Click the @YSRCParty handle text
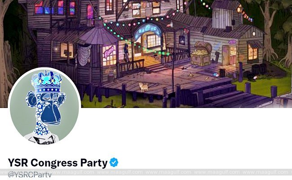Viewport: 292px width, 180px height. point(30,175)
